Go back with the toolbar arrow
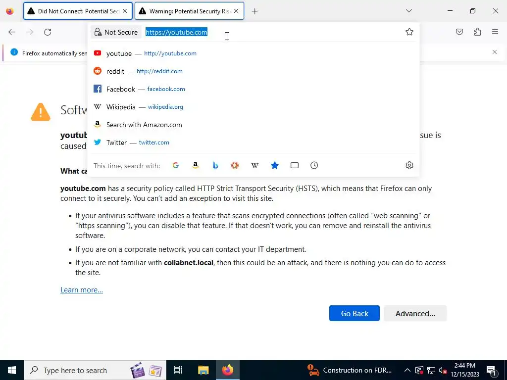Image resolution: width=507 pixels, height=380 pixels. [12, 32]
